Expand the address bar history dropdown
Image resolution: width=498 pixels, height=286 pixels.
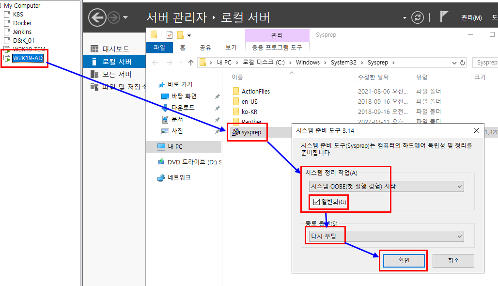(x=454, y=63)
